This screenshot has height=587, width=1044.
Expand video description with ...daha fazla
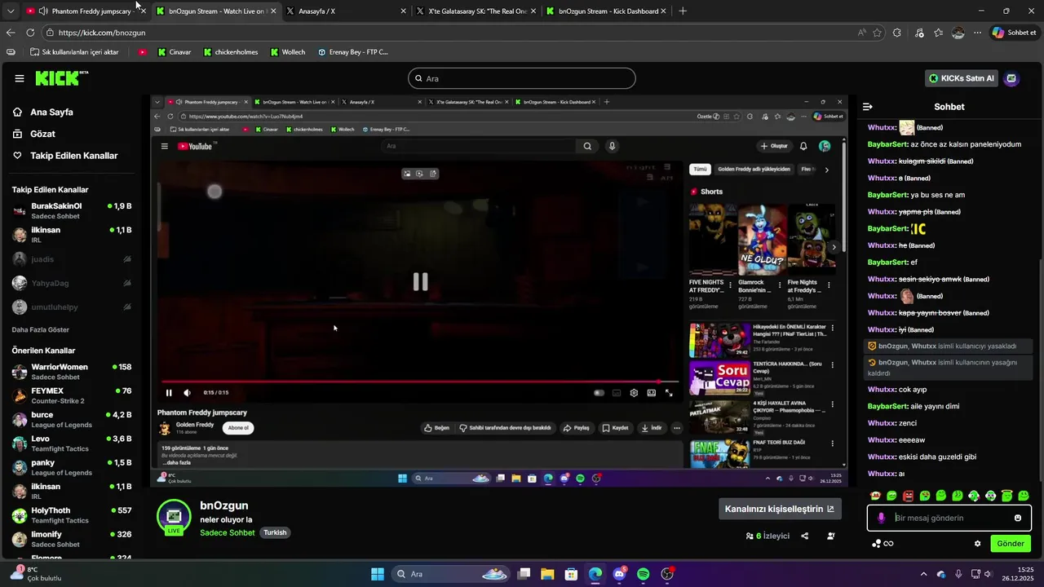tap(176, 462)
